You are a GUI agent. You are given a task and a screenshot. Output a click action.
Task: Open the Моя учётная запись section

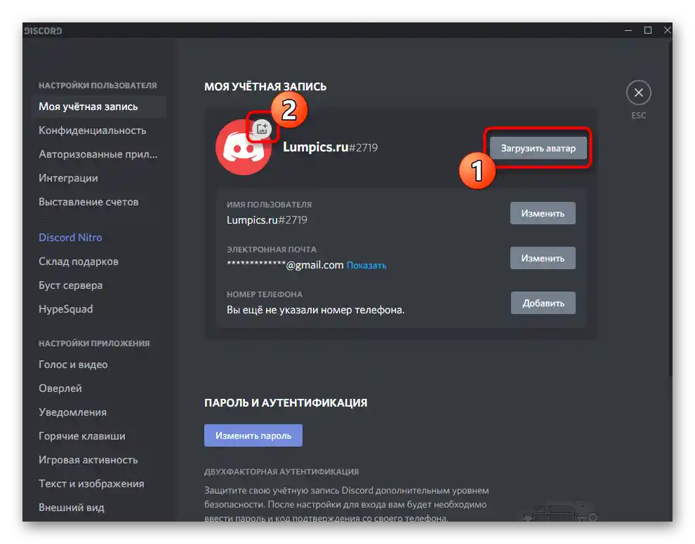coord(98,107)
